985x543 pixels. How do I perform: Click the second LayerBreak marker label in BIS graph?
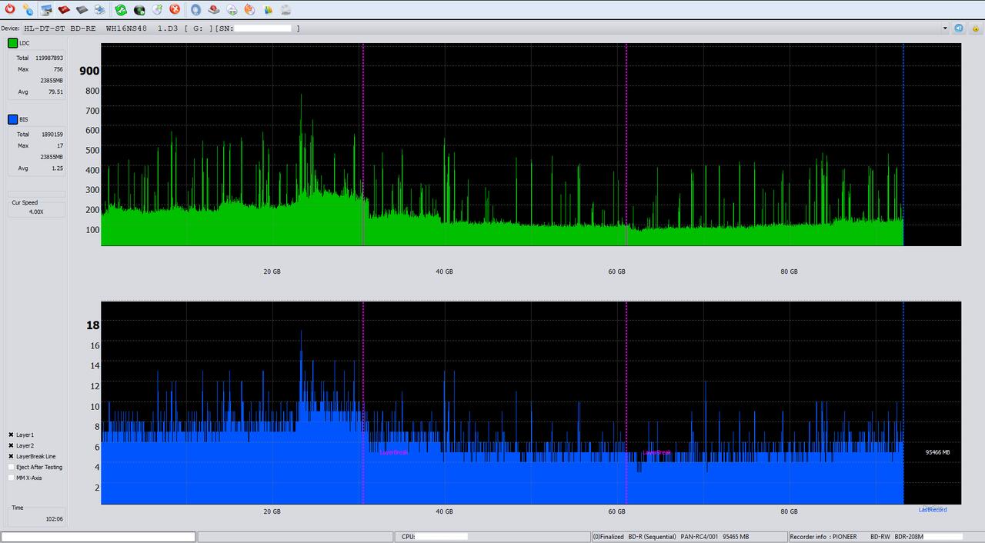tap(656, 452)
